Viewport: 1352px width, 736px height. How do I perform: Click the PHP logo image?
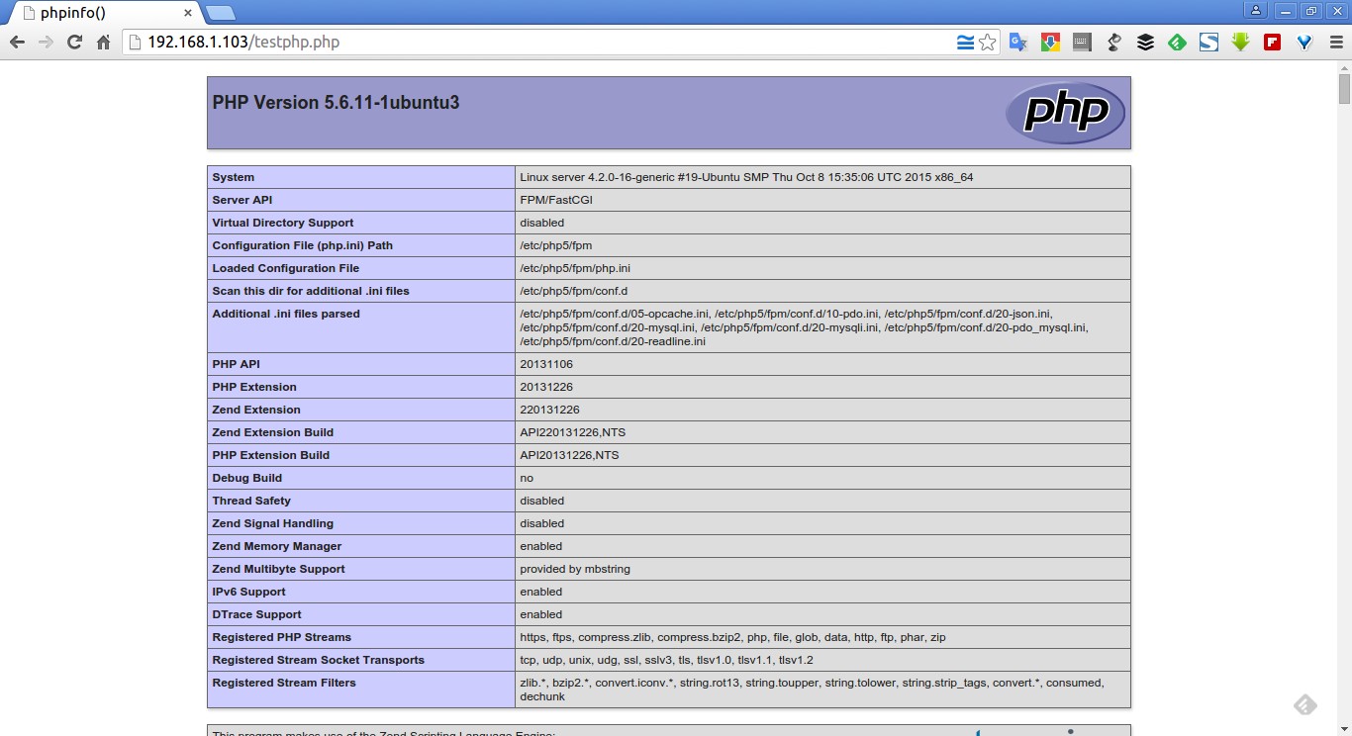(1065, 112)
